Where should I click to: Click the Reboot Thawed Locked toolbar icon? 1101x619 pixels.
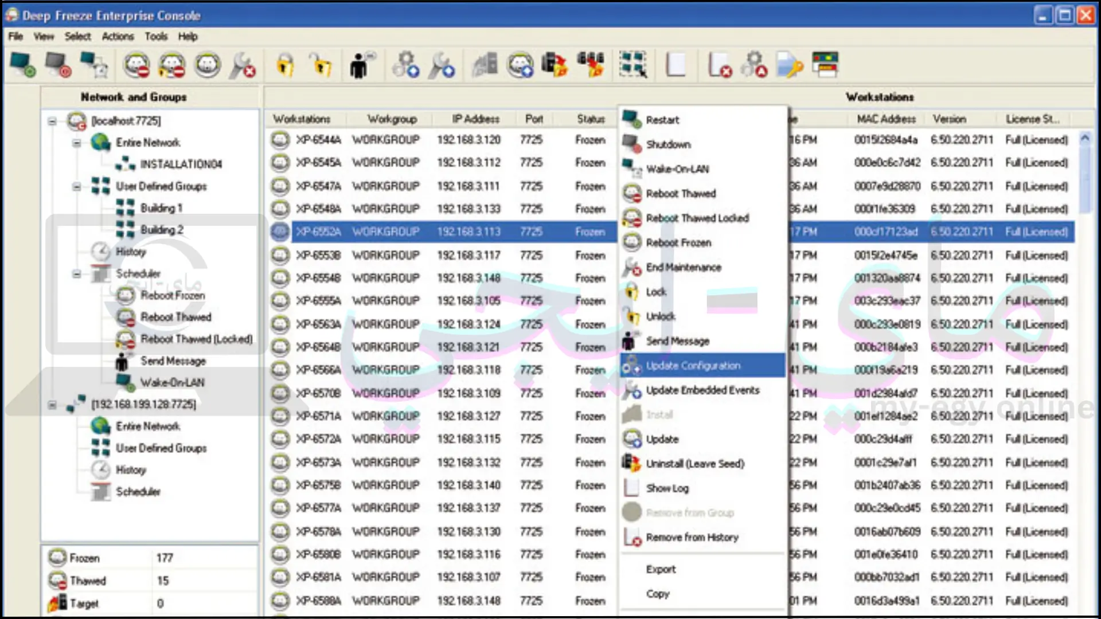[x=172, y=65]
